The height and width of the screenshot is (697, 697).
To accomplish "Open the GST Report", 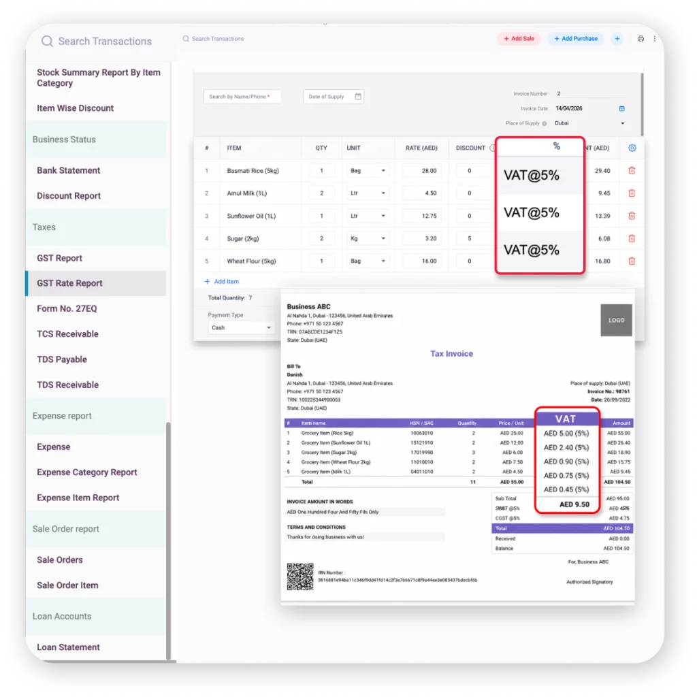I will click(x=60, y=258).
